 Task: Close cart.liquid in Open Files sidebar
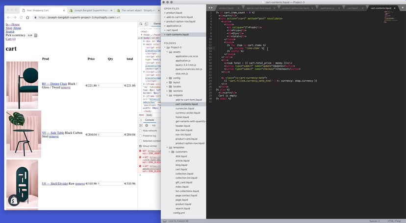point(165,30)
